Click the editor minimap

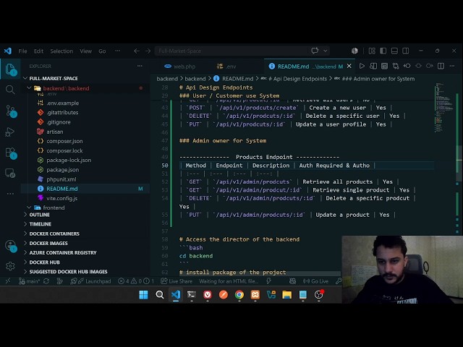pyautogui.click(x=444, y=108)
